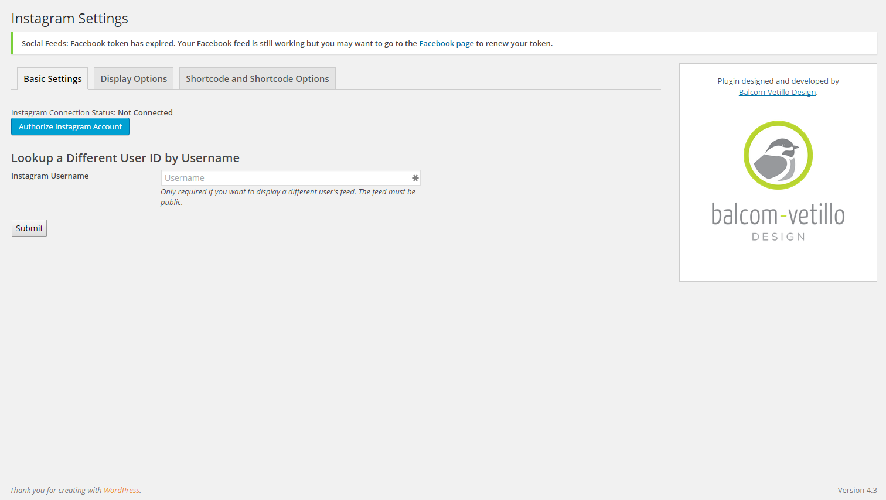Click the Submit button
Viewport: 886px width, 500px height.
coord(29,228)
